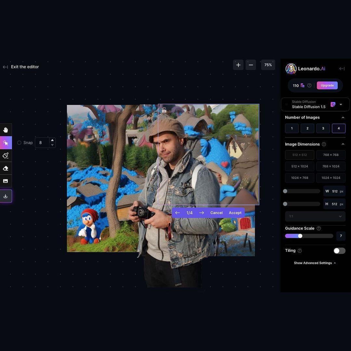Download the canvas artwork

pos(6,196)
